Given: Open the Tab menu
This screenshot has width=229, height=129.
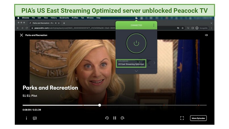Looking at the screenshot, I should 82,18.
